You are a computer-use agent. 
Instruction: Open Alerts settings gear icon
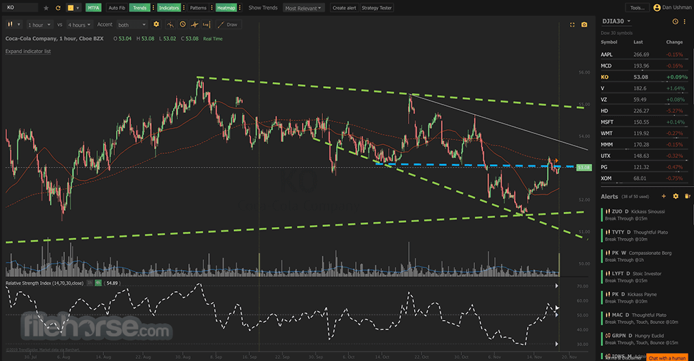[676, 196]
